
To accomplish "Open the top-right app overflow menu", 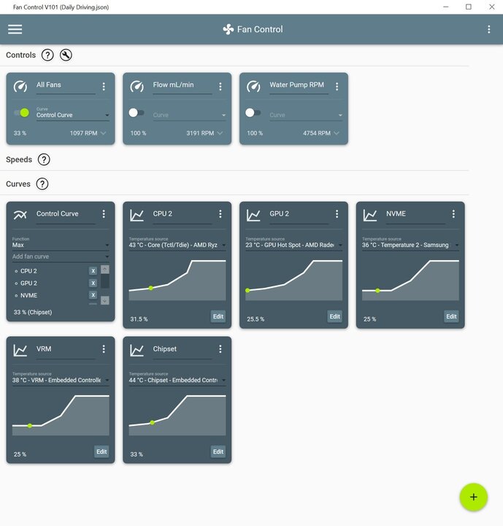I will click(x=489, y=29).
